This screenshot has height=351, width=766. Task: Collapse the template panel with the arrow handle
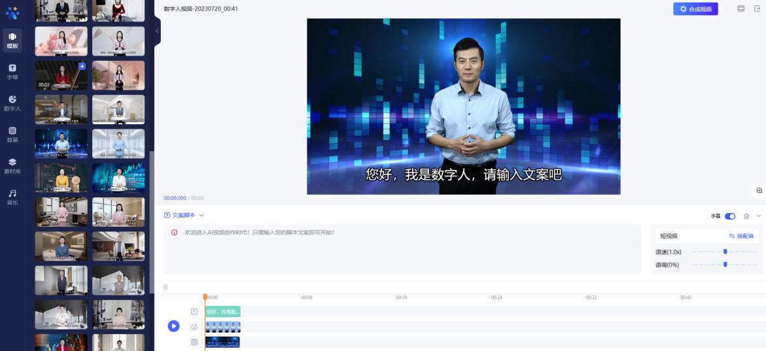pyautogui.click(x=157, y=31)
